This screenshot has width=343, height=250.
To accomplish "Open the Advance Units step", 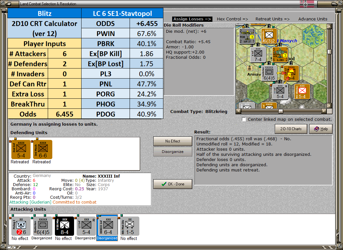I will pyautogui.click(x=313, y=19).
